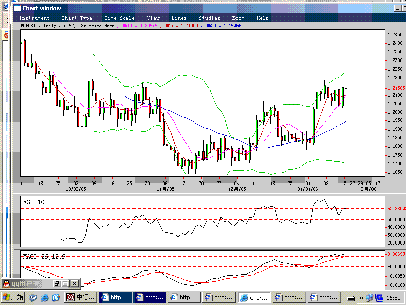Restore the QQ floating window

coord(57,284)
